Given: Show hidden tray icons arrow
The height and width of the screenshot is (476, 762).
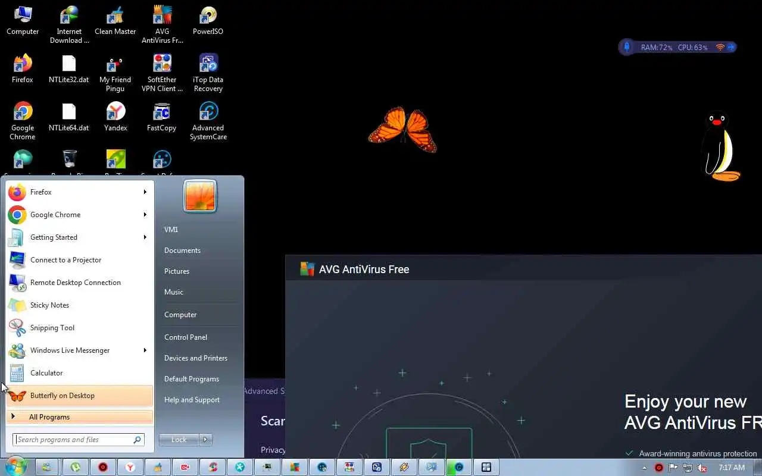Looking at the screenshot, I should coord(644,468).
